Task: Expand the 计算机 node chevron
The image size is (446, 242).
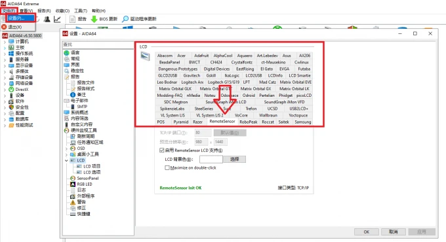Action: (x=5, y=42)
